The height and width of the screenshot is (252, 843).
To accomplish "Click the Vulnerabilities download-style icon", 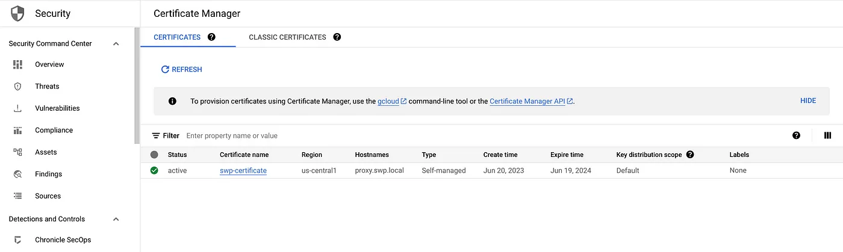I will click(17, 108).
